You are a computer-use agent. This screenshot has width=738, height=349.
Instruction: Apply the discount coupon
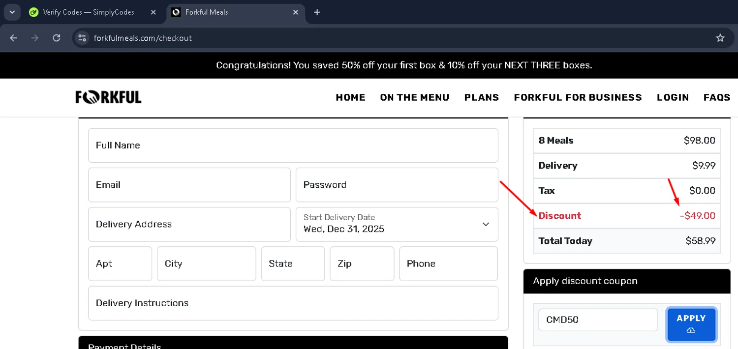point(691,324)
